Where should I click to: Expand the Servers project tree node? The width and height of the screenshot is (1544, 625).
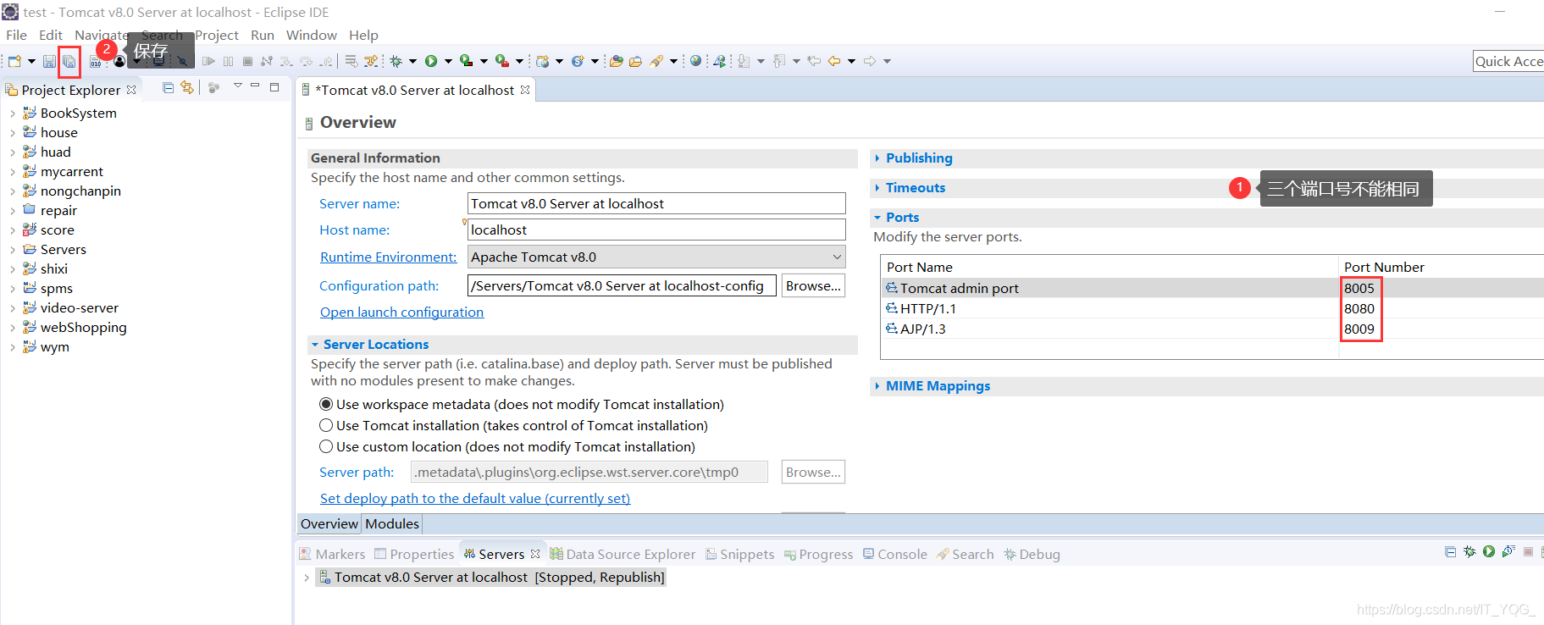(x=12, y=249)
